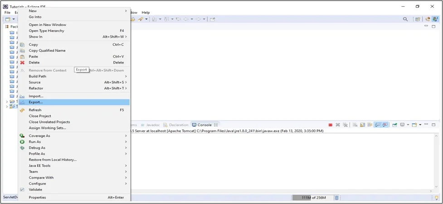Minimize the Console panel
This screenshot has width=443, height=204.
coord(426,124)
